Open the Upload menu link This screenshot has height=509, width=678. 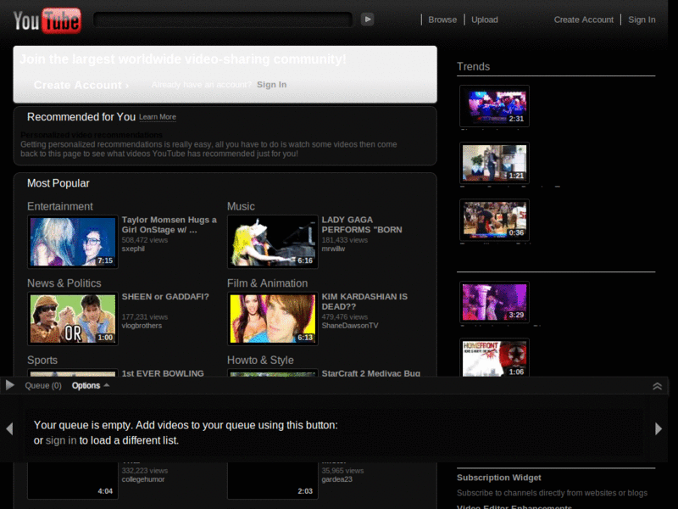pyautogui.click(x=484, y=20)
